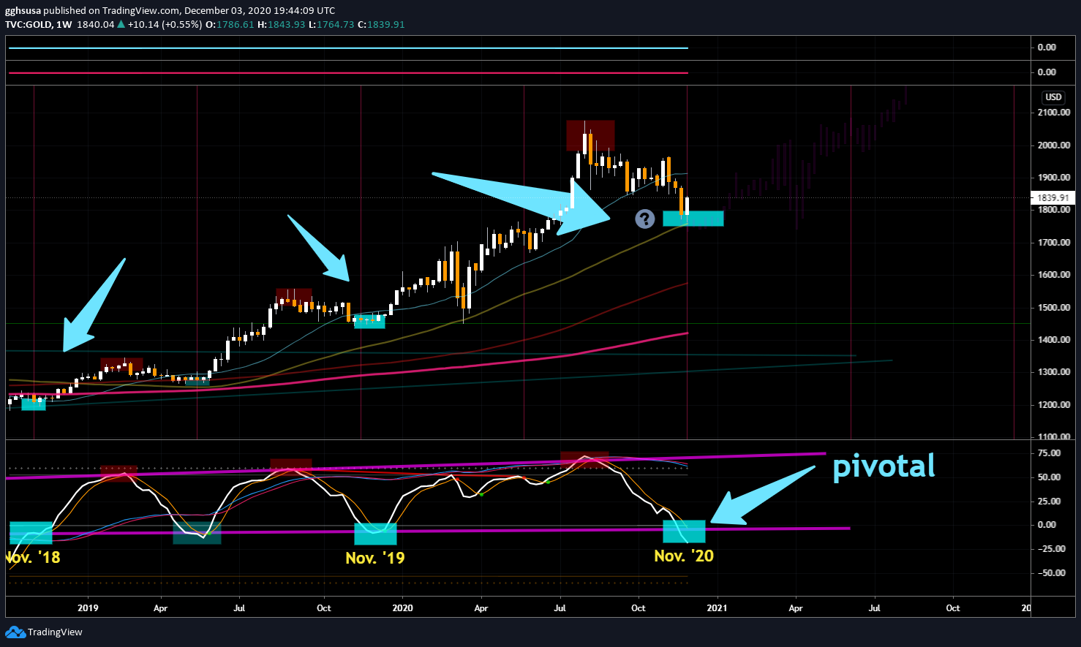Click the TradingView logo icon
Image resolution: width=1081 pixels, height=647 pixels.
(x=15, y=632)
